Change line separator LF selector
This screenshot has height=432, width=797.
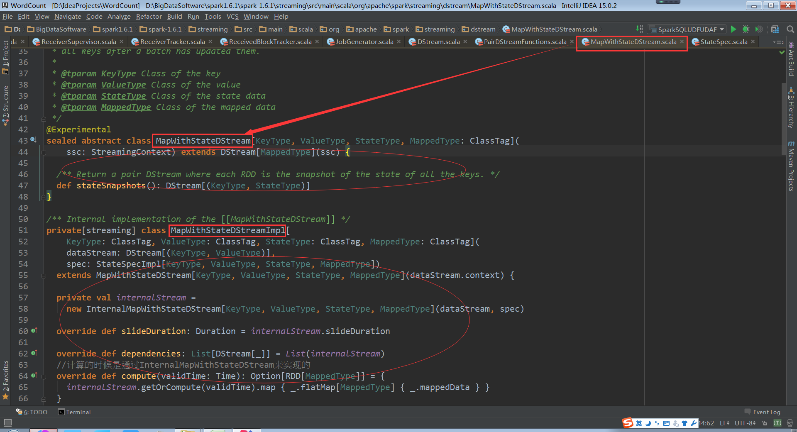725,423
